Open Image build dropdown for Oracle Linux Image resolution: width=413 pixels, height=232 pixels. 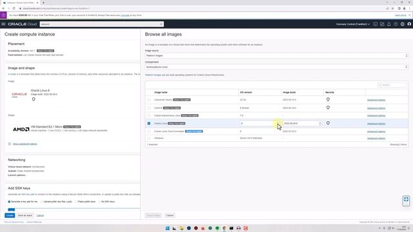(x=302, y=123)
